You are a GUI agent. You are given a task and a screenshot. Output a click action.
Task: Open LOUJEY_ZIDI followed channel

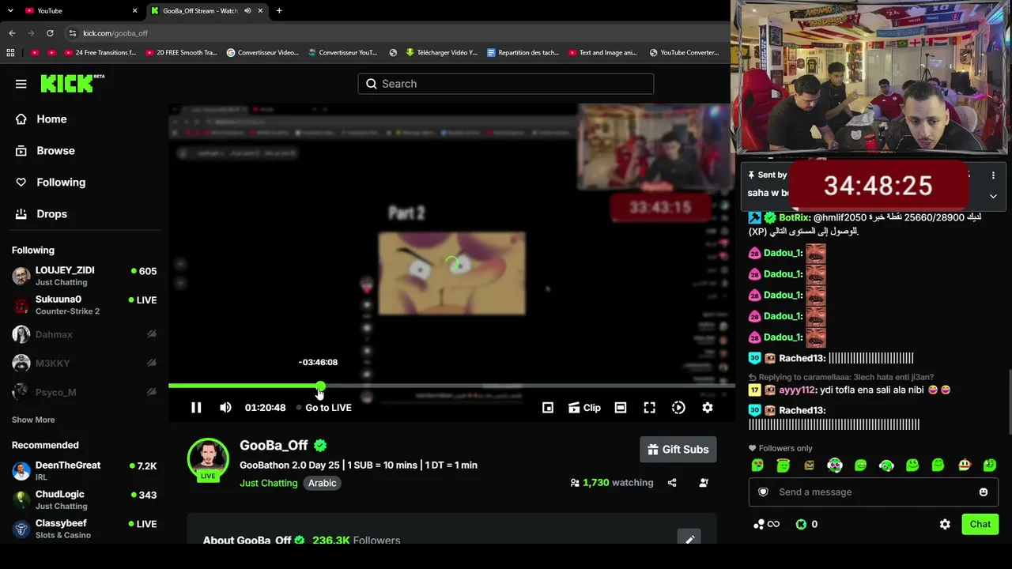click(x=85, y=276)
